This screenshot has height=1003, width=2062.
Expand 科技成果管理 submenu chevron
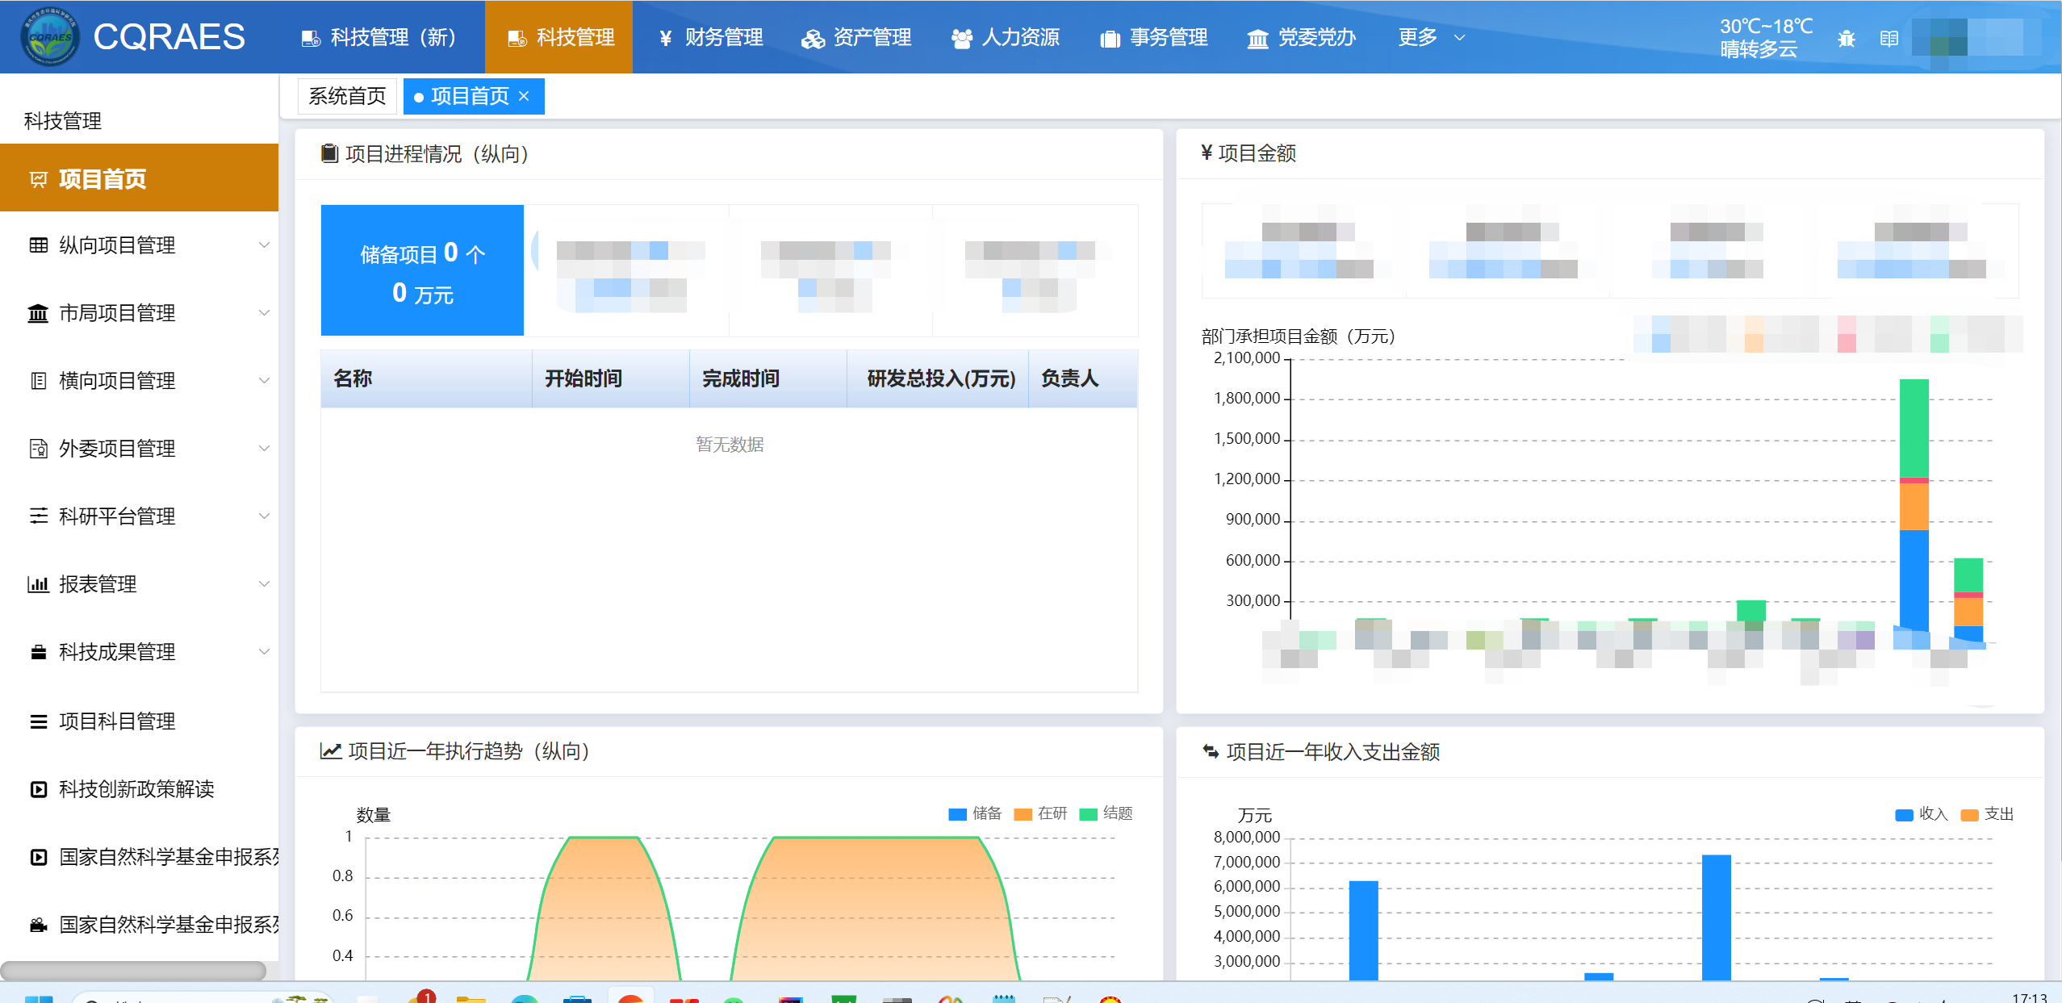(x=264, y=652)
